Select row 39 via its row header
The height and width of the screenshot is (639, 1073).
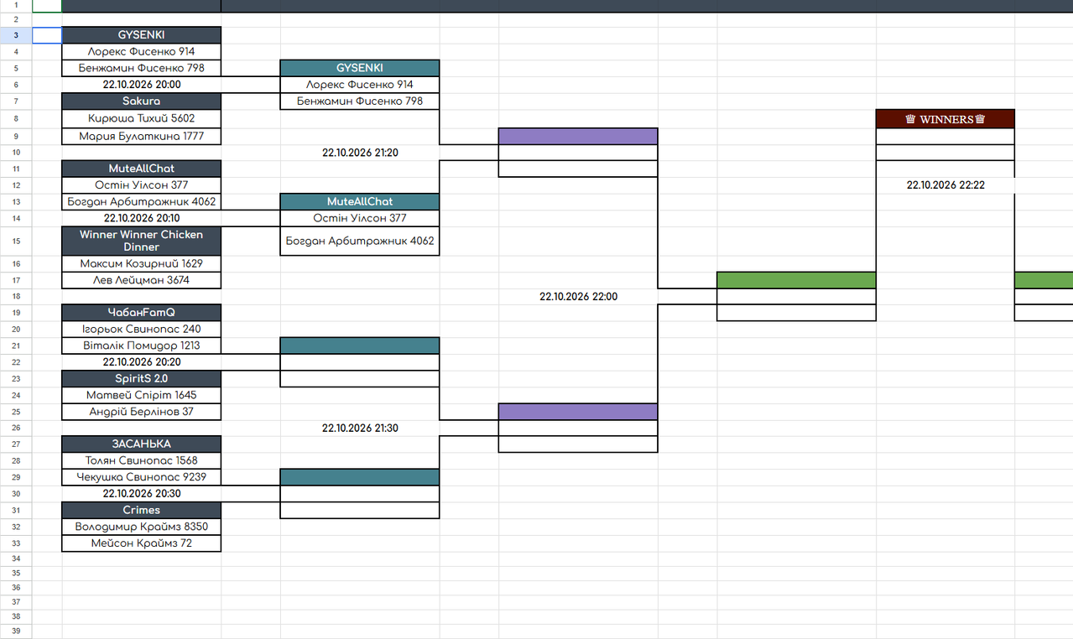(16, 631)
